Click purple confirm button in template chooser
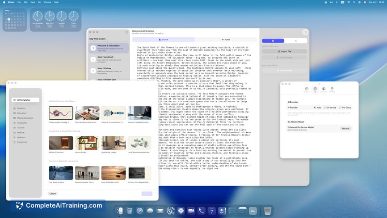This screenshot has width=387, height=218. point(147,193)
